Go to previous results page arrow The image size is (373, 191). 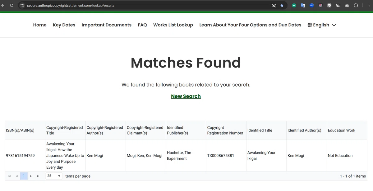tap(17, 176)
